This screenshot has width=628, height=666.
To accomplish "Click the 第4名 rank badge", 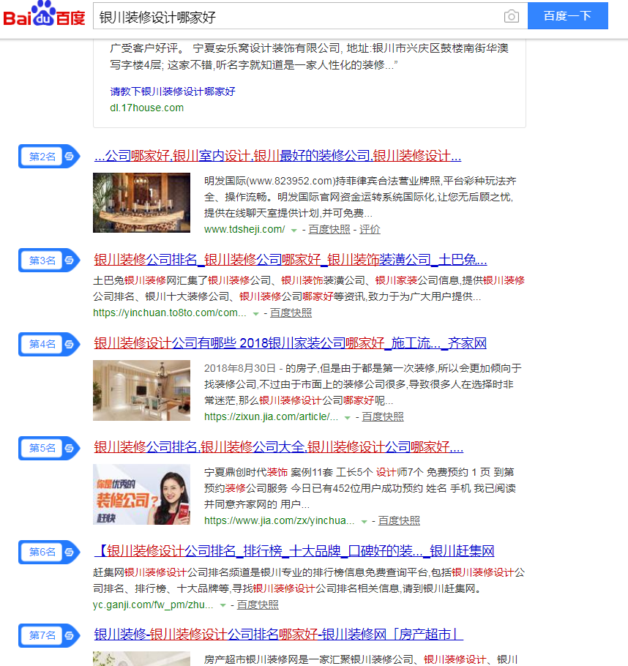I will click(49, 344).
